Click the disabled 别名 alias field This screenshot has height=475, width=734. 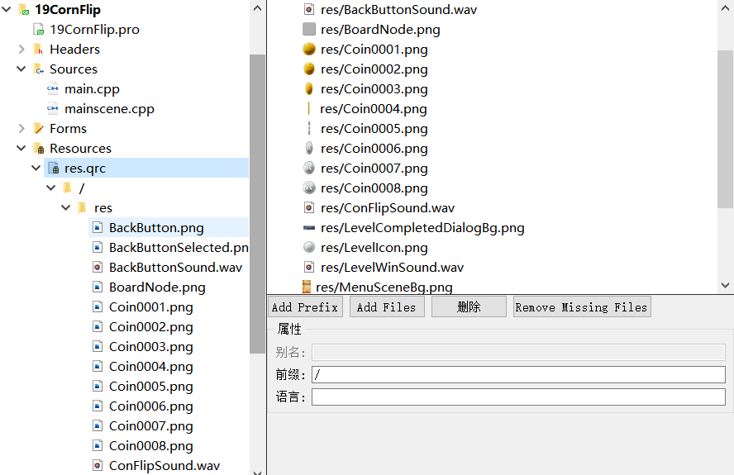coord(518,352)
